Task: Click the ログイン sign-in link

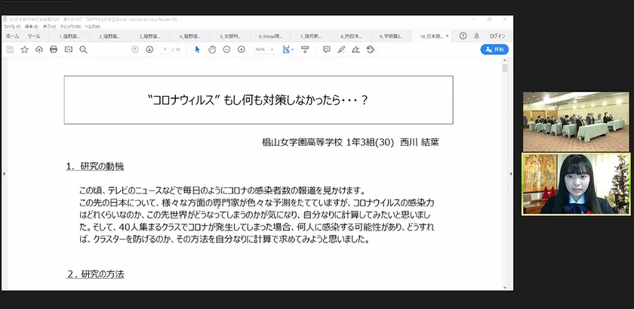Action: click(x=497, y=36)
